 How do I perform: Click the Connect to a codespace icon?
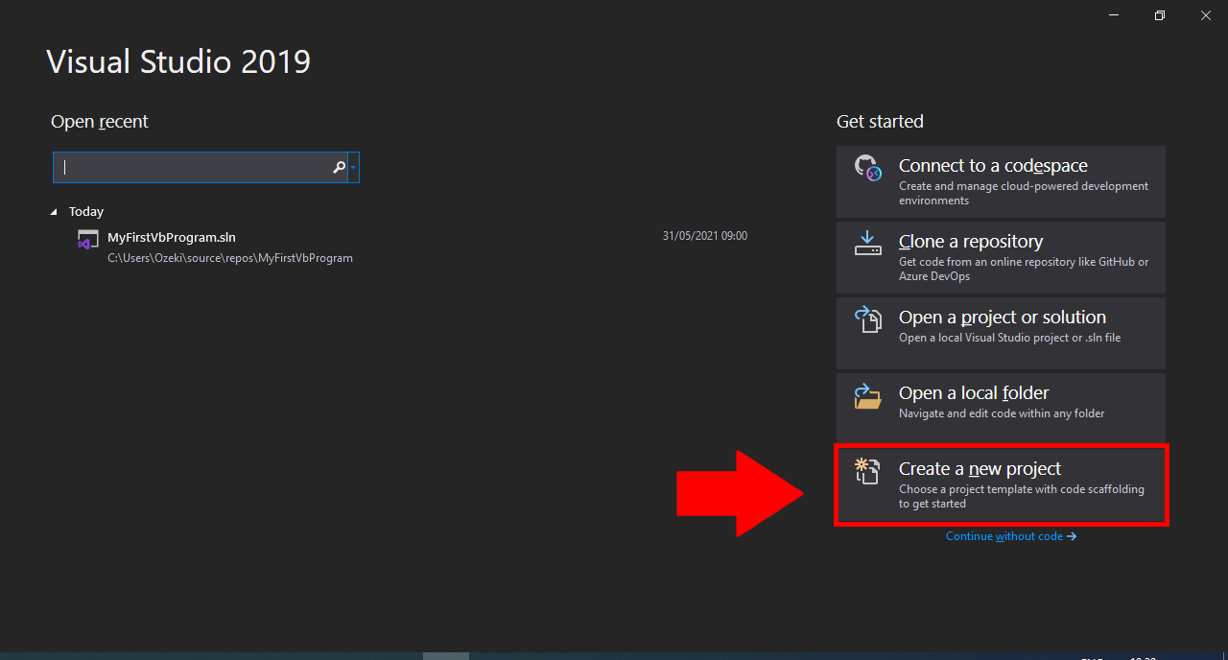click(867, 168)
